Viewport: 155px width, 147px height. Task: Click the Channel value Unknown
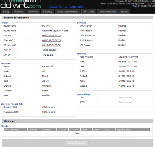[46, 86]
